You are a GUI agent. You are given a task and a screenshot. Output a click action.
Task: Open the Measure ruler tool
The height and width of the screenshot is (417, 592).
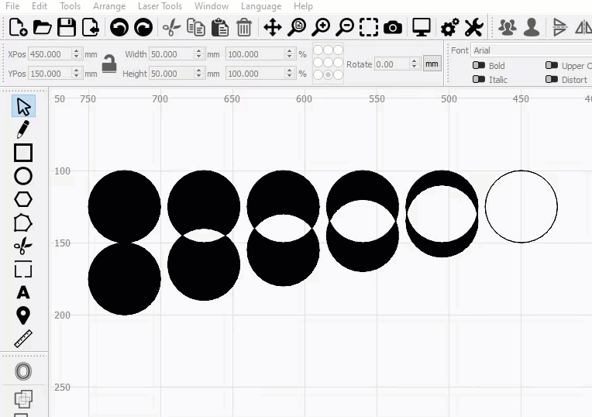coord(23,339)
